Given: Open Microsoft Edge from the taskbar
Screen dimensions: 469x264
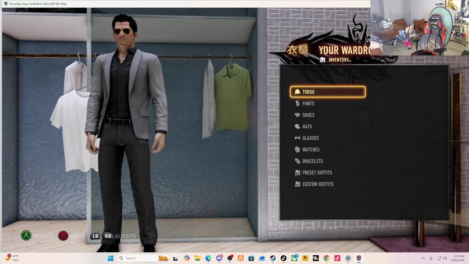Looking at the screenshot, I should pyautogui.click(x=208, y=258).
